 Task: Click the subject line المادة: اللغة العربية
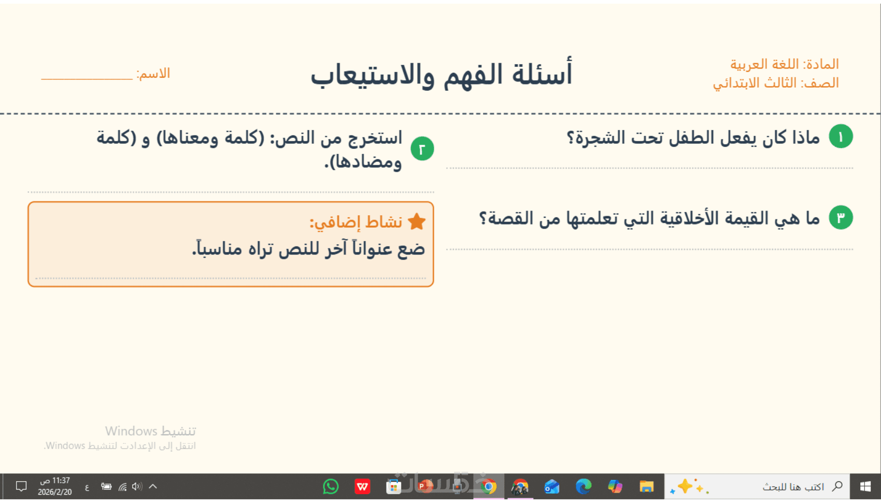[785, 64]
